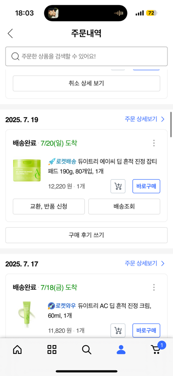
Task: Tap the 교환, 반품 신청 button
Action: tap(49, 206)
